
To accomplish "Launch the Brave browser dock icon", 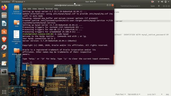I will point(4,39).
